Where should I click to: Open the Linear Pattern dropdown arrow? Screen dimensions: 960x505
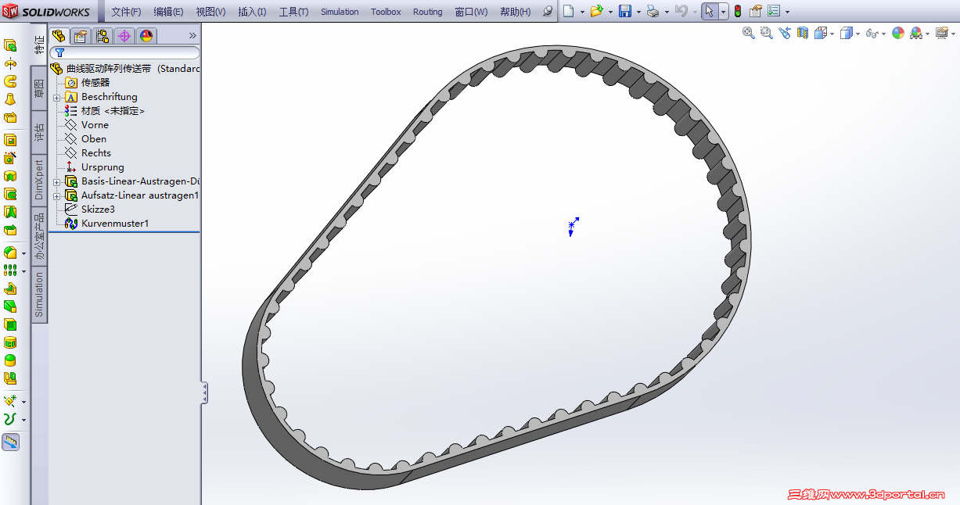click(x=23, y=271)
